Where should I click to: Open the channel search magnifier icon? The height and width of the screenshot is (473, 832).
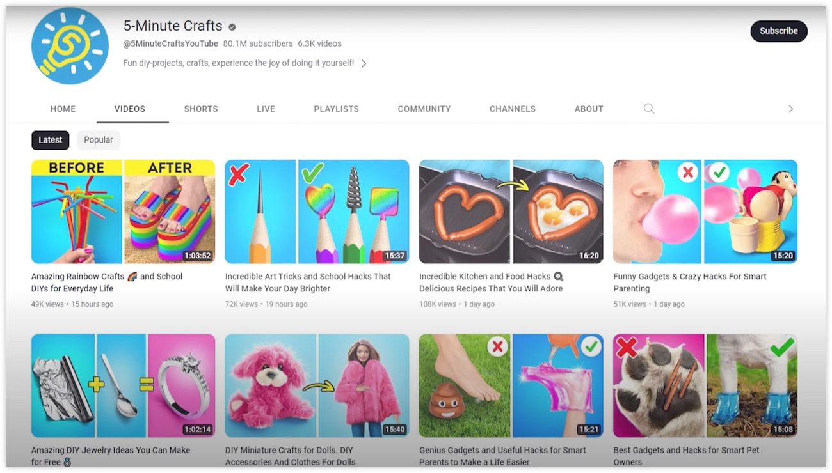coord(649,109)
